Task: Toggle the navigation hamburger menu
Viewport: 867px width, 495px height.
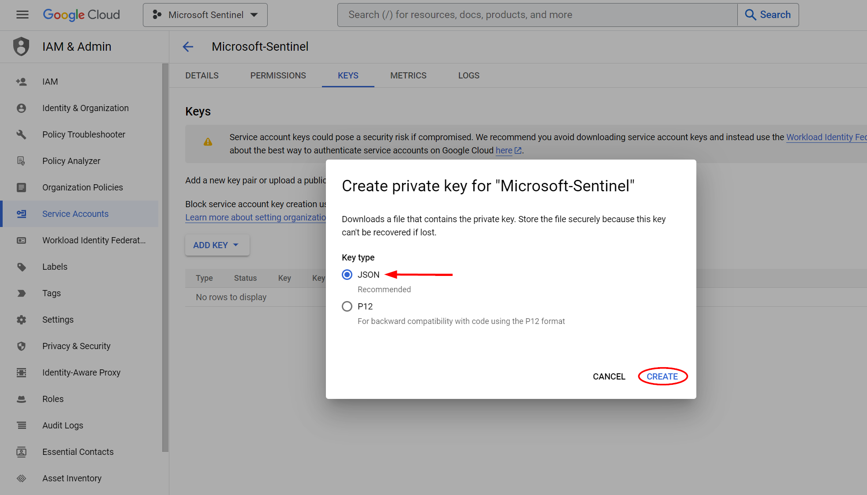Action: coord(22,14)
